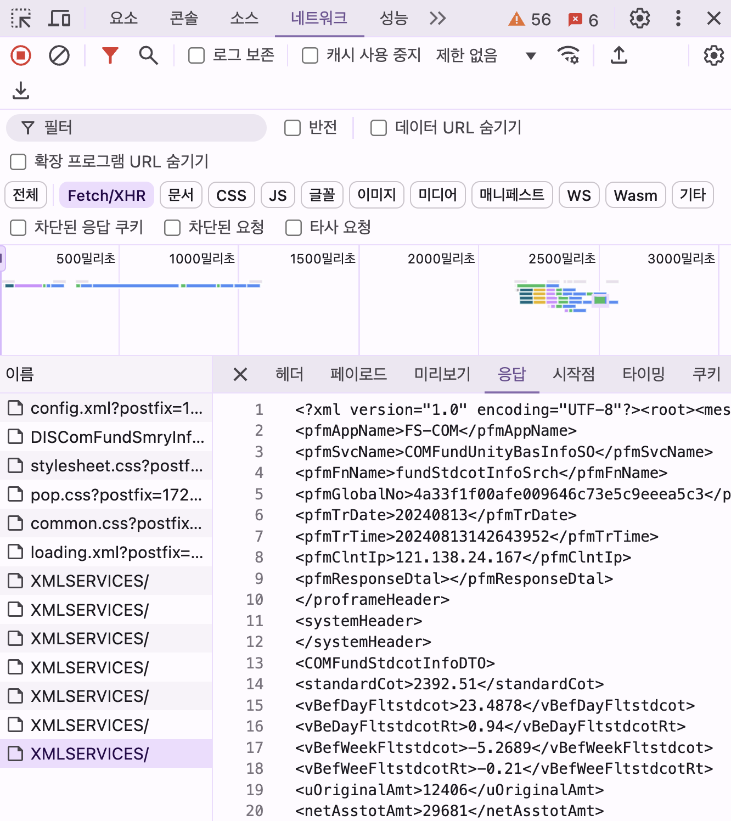
Task: Stop recording network log
Action: click(21, 55)
